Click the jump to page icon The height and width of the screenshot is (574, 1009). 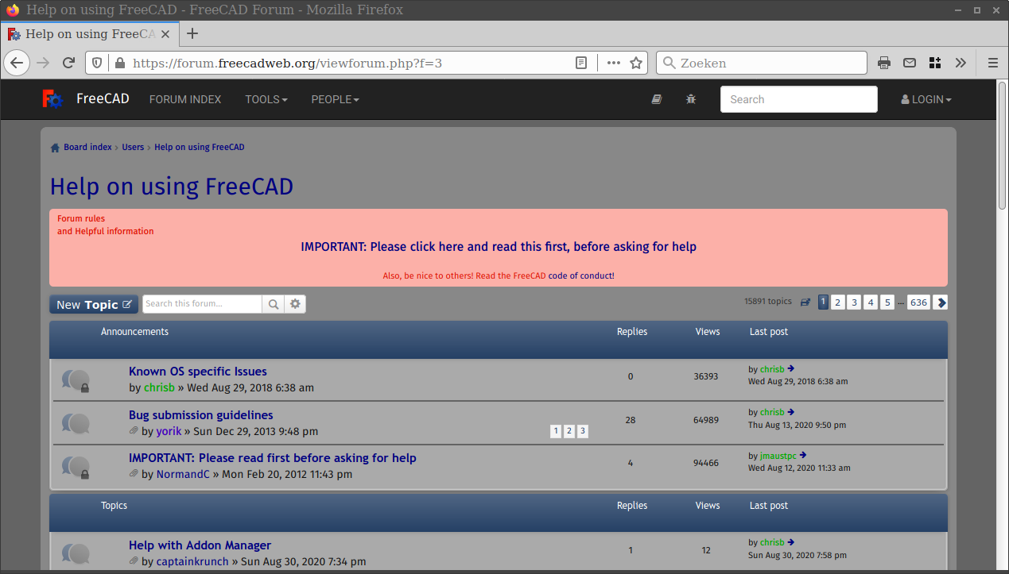(x=805, y=302)
